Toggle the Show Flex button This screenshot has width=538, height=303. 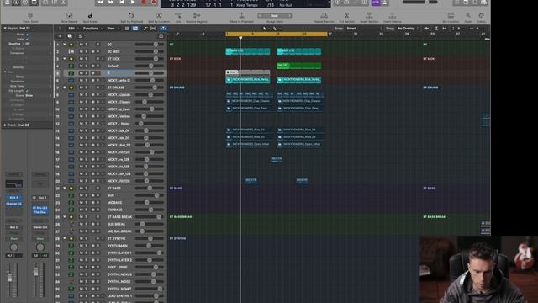153,29
